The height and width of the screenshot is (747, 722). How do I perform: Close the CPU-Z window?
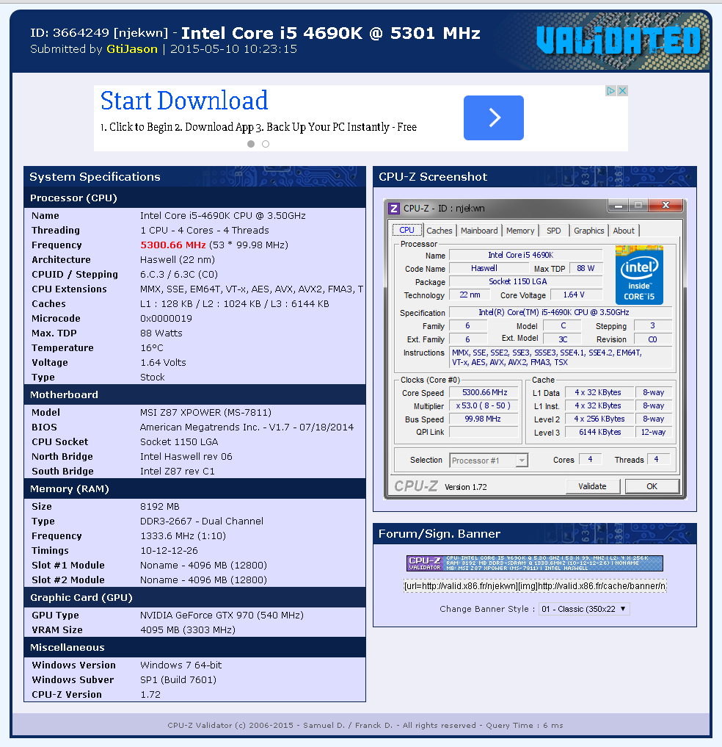666,206
